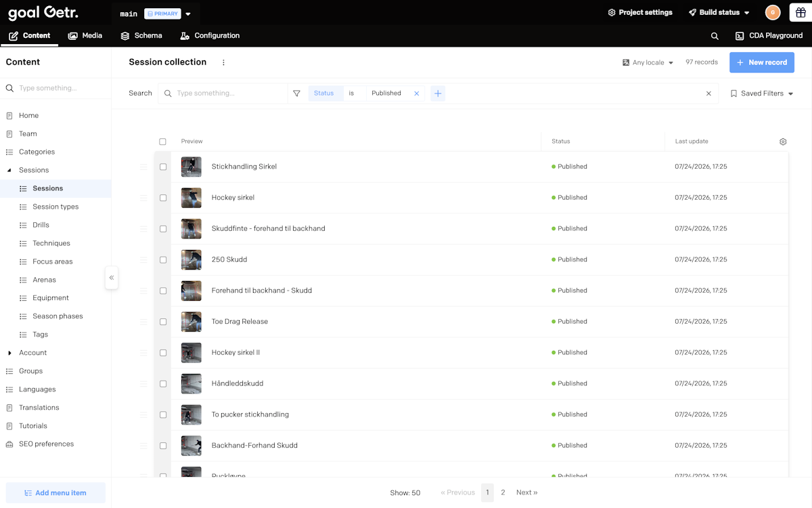Check Forehand til backhand - Skudd checkbox

click(x=163, y=291)
